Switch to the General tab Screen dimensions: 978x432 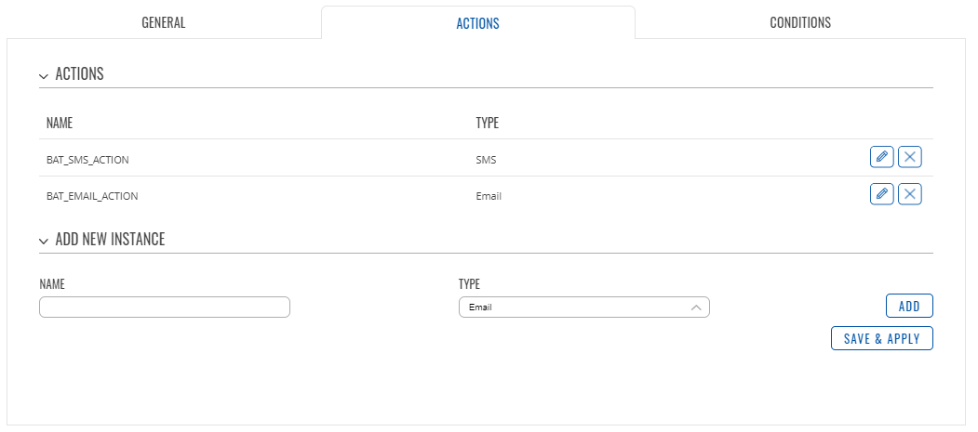point(163,22)
